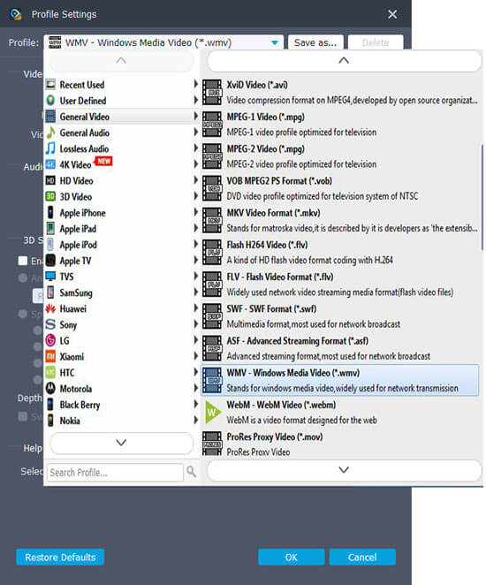Select the SamSung category
The width and height of the screenshot is (486, 585).
(x=122, y=292)
